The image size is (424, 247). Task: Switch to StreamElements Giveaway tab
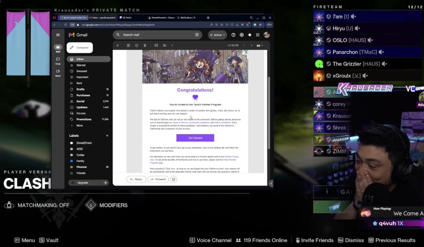[161, 17]
